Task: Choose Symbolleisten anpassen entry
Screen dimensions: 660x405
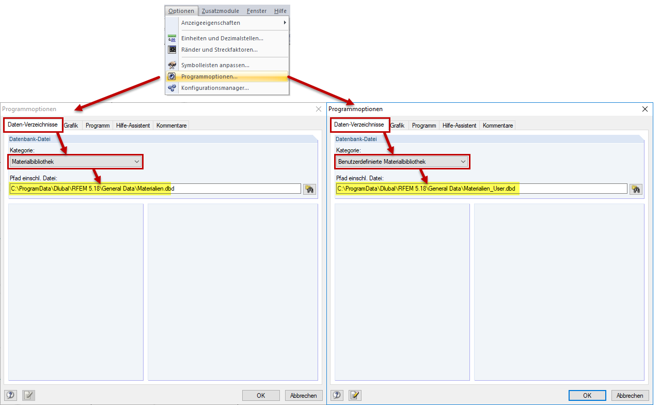Action: (227, 65)
